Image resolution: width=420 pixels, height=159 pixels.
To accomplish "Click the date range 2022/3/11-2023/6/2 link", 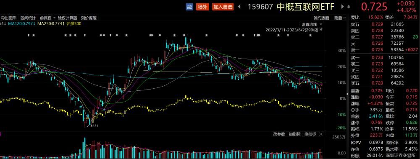I will [x=292, y=30].
